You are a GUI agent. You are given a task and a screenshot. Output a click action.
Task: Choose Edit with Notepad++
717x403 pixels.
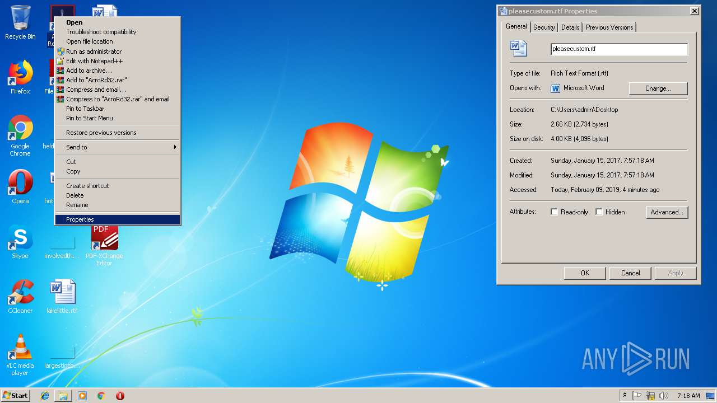[x=118, y=61]
